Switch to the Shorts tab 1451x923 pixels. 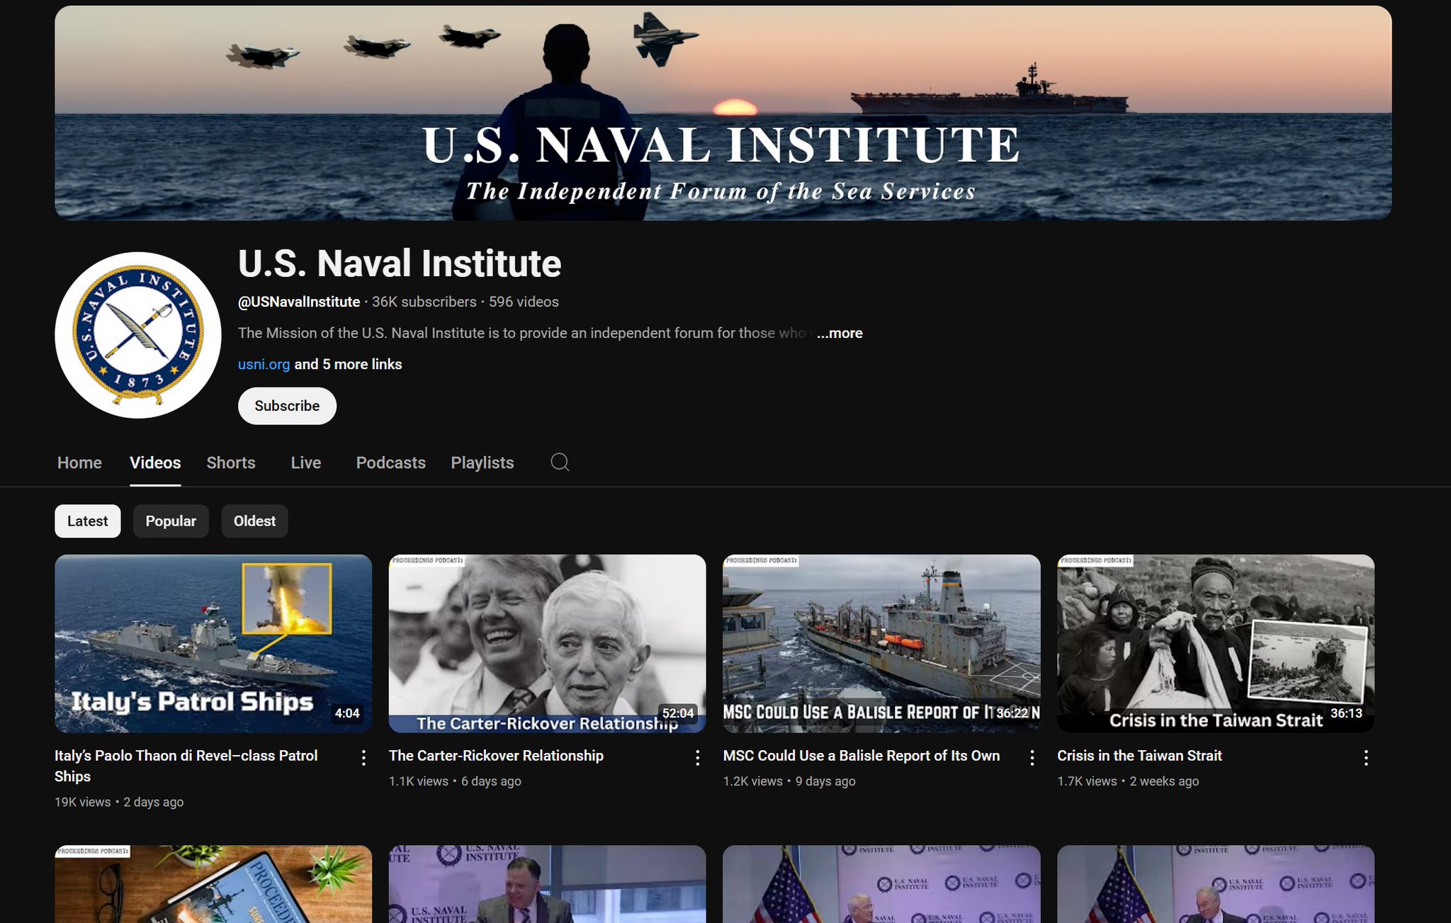[x=231, y=463]
